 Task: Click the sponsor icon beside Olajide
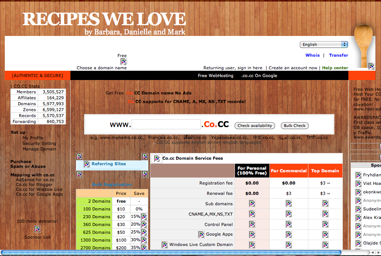358,243
